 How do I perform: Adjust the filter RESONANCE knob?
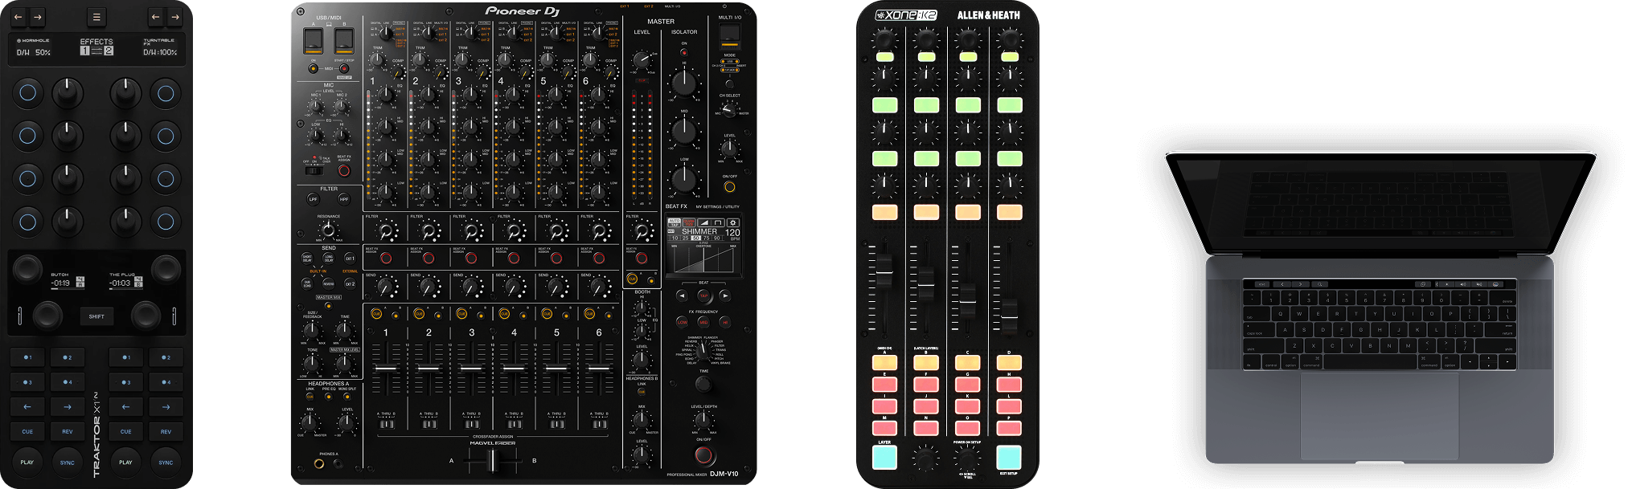point(328,230)
